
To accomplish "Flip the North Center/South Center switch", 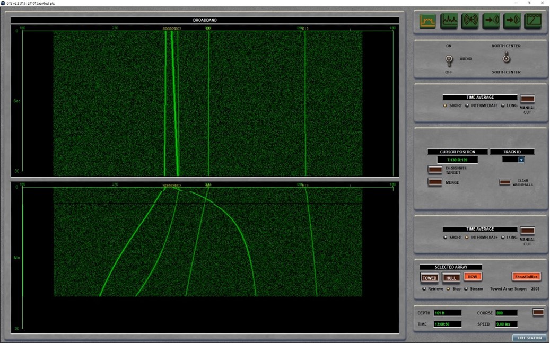I will coord(506,57).
